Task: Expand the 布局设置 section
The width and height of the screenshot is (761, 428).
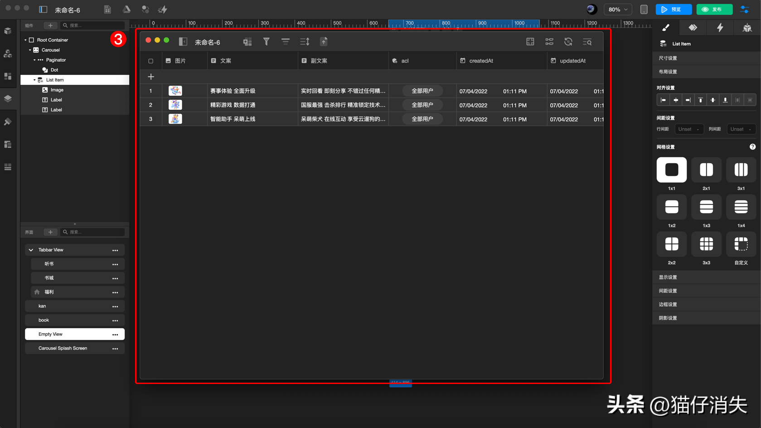Action: pos(706,72)
